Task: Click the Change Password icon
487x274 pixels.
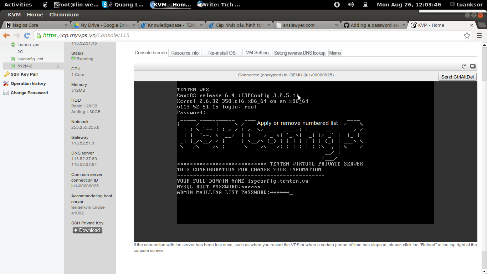Action: click(x=6, y=93)
